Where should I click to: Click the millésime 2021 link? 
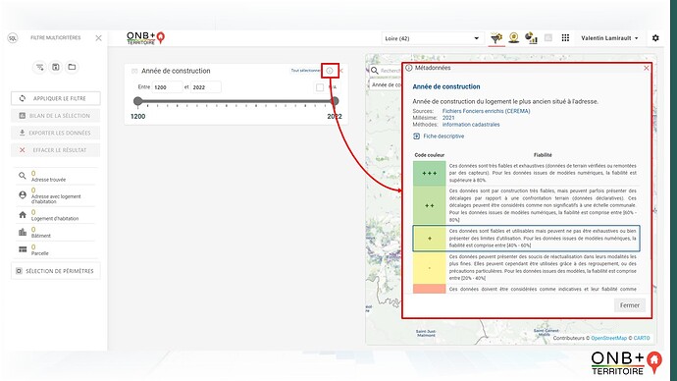point(448,118)
